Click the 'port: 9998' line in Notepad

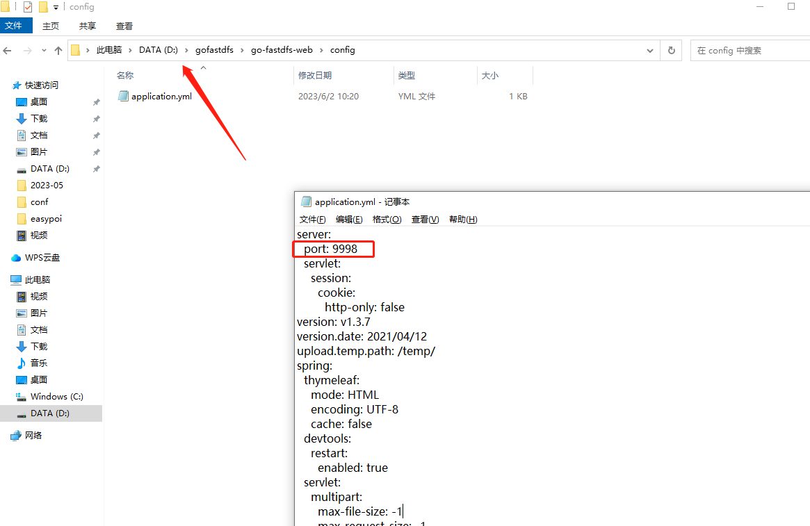pos(331,249)
